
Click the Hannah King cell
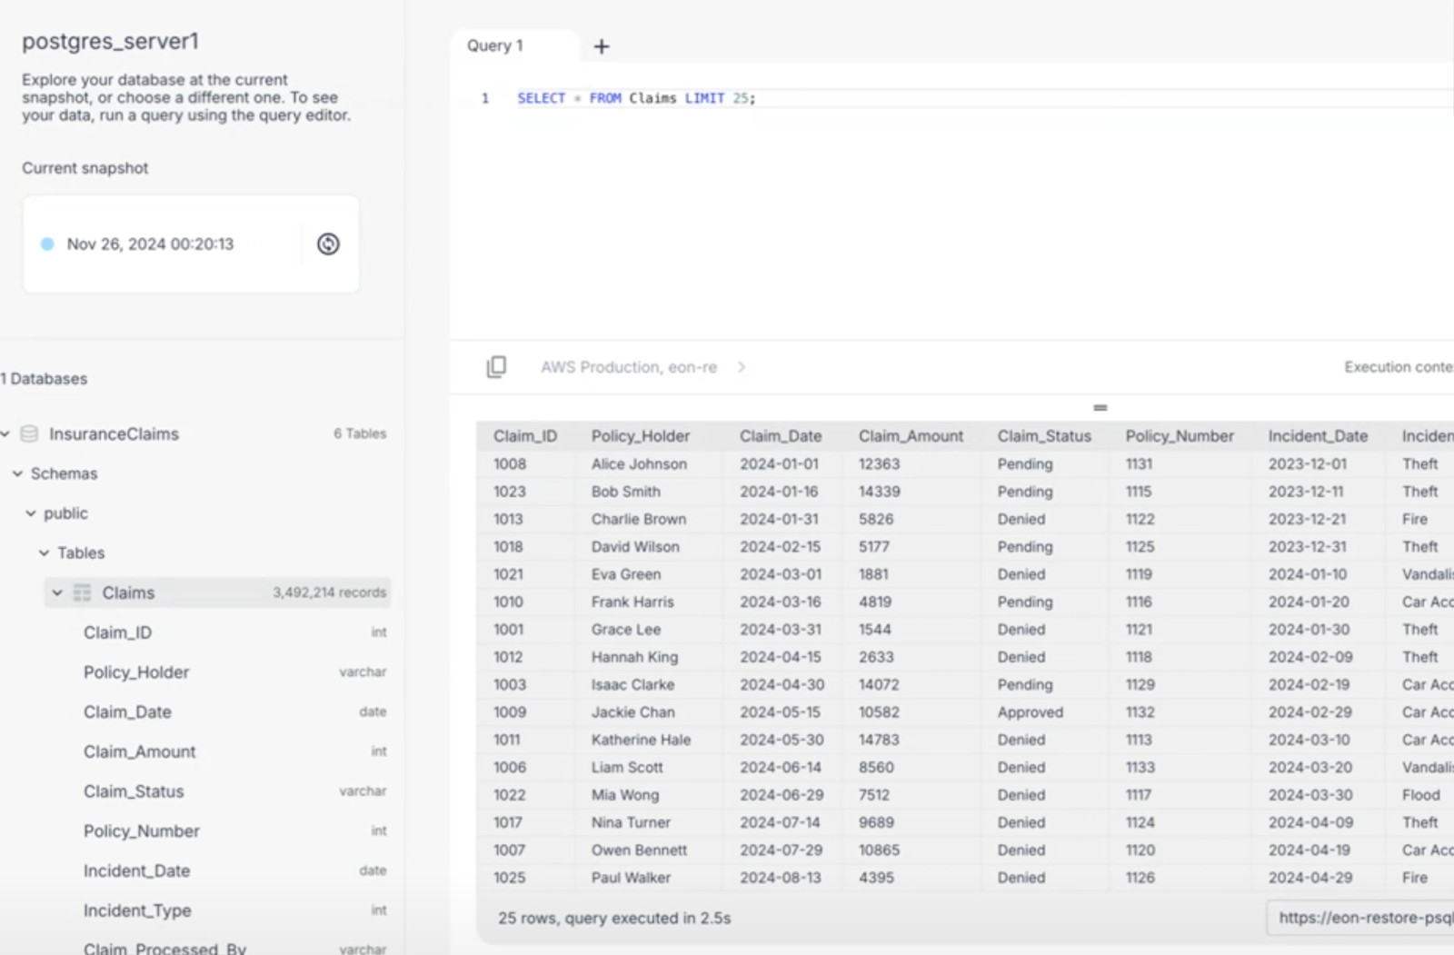click(x=634, y=657)
